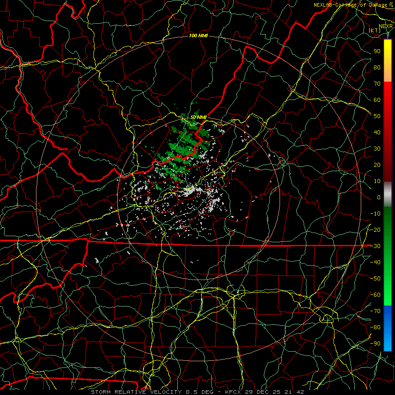The height and width of the screenshot is (395, 395).
Task: Click the "-20" scale value
Action: click(375, 230)
